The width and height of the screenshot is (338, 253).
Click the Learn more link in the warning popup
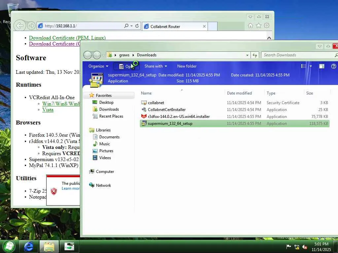(x=71, y=188)
